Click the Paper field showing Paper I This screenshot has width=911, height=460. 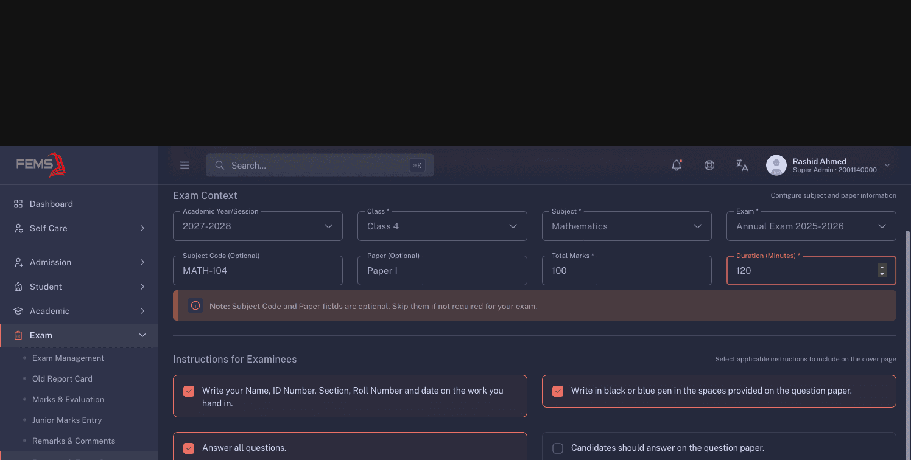442,270
